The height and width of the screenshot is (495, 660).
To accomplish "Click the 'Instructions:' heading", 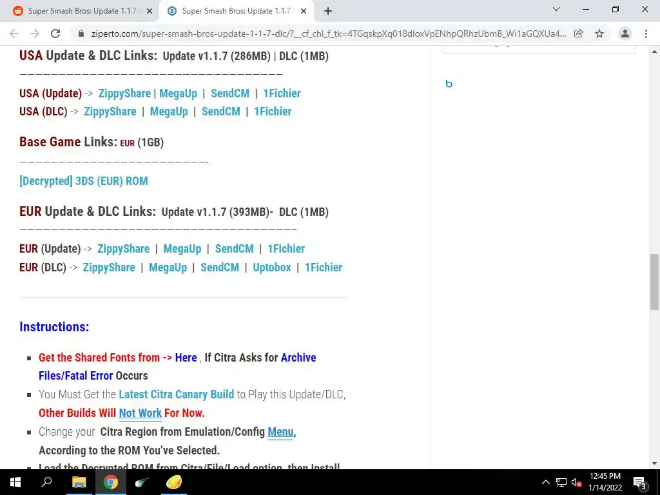I will click(x=54, y=327).
